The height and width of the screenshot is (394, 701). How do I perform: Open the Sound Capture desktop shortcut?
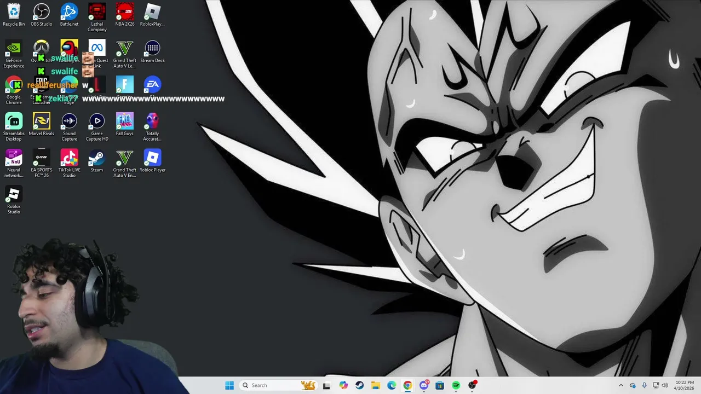click(69, 127)
